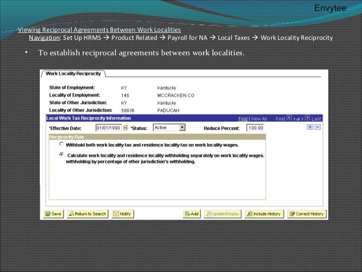Add a new row with plus icon
The height and width of the screenshot is (272, 362).
[310, 127]
